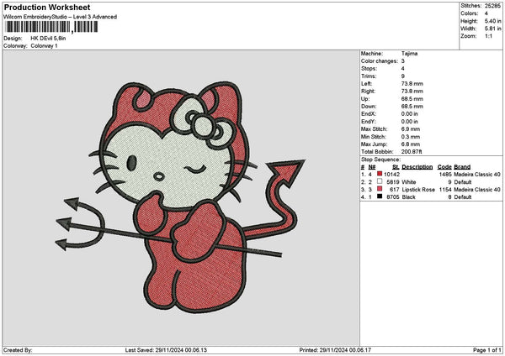Click the barcode under the Wilcom header

(52, 27)
